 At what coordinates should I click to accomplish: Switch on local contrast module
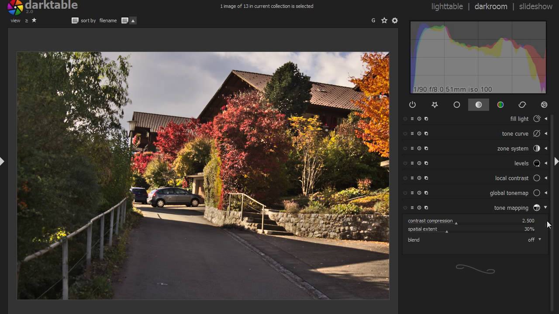click(405, 178)
